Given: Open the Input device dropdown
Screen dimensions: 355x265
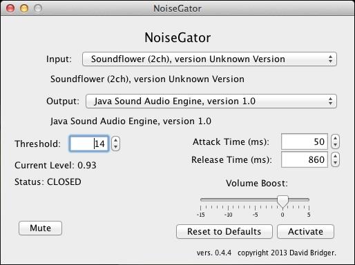Looking at the screenshot, I should [x=209, y=59].
